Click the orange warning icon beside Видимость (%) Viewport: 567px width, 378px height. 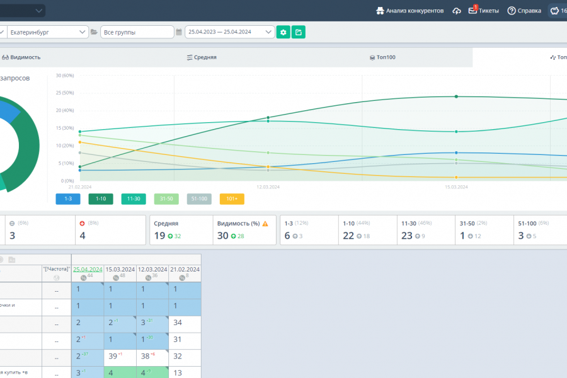click(x=265, y=224)
